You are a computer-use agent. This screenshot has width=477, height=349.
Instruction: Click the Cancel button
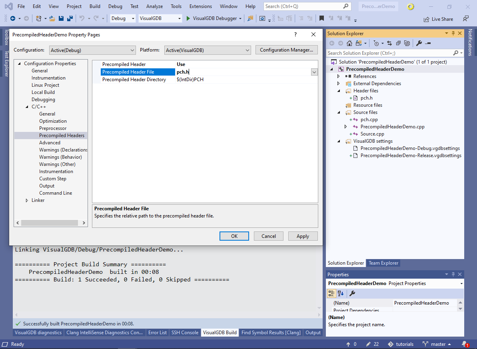point(269,236)
